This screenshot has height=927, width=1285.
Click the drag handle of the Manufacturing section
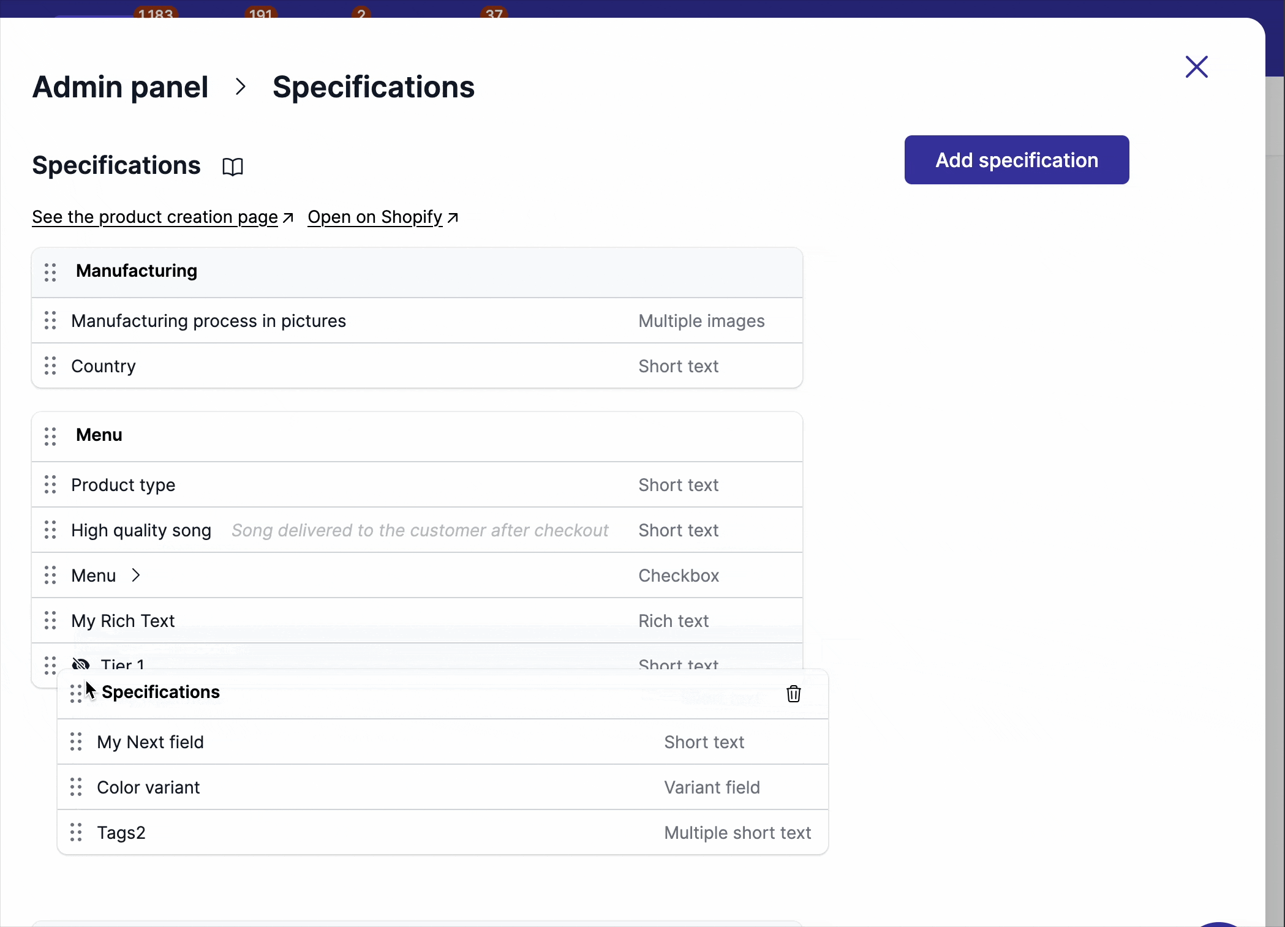coord(50,272)
